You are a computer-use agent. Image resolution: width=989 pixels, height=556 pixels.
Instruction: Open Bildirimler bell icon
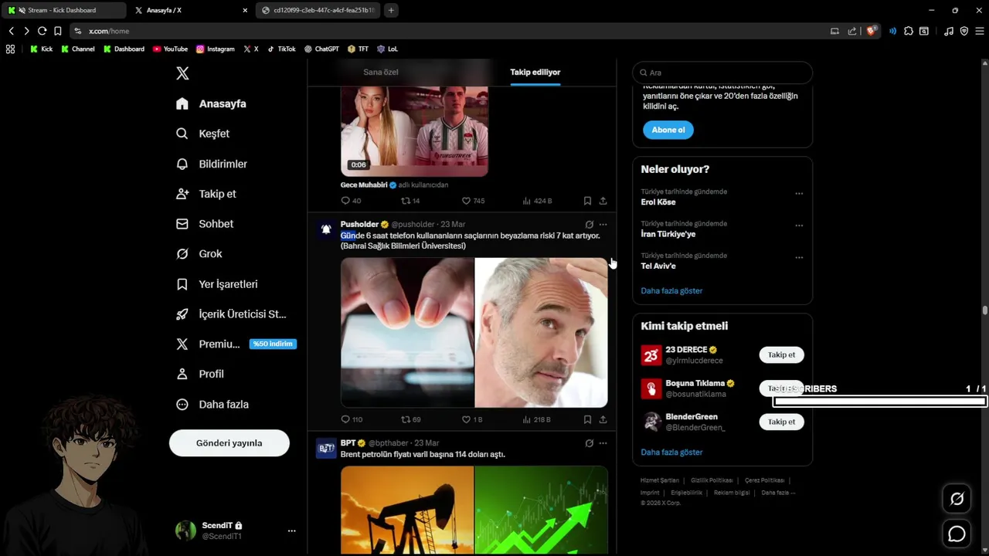tap(182, 164)
